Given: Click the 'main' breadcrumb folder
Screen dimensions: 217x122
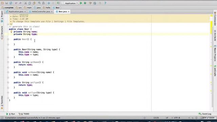Looking at the screenshot, I should [28, 7].
